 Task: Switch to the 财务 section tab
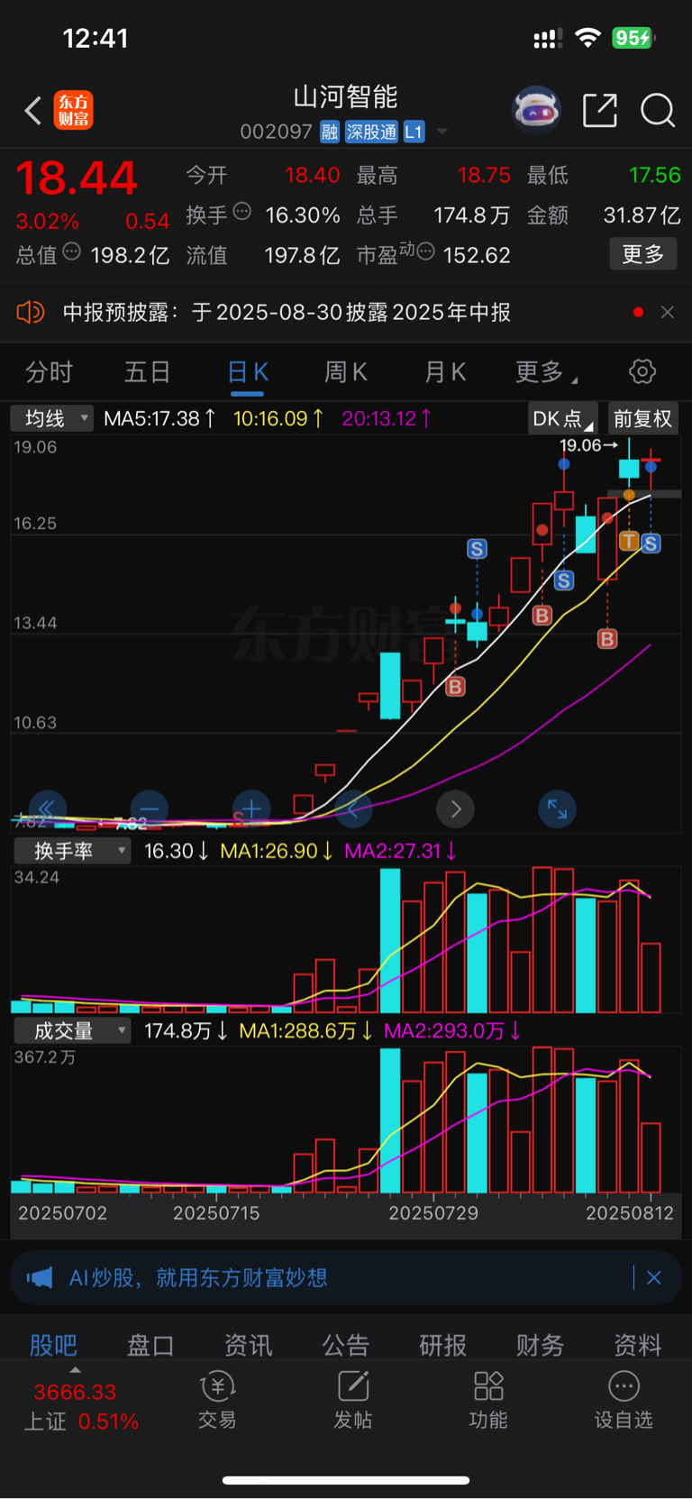tap(541, 1345)
